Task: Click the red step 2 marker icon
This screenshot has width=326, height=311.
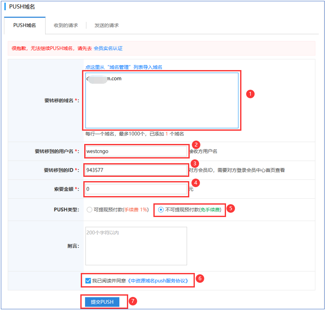Action: (x=196, y=145)
